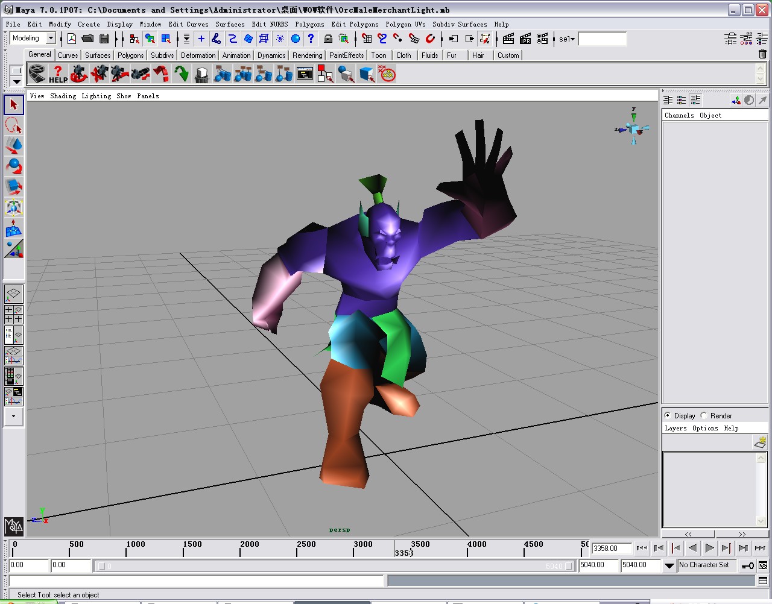This screenshot has height=604, width=772.
Task: Click the green curved arrow shelf icon
Action: pos(181,74)
